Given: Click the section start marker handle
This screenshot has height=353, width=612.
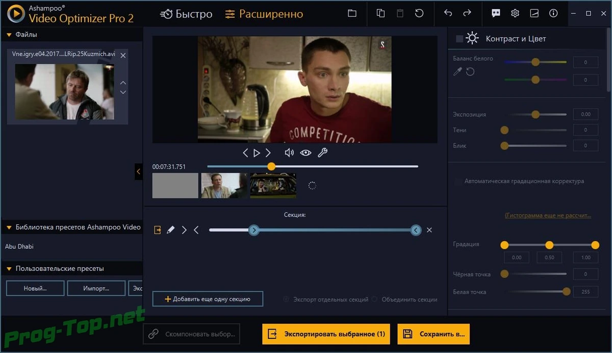Looking at the screenshot, I should (254, 230).
